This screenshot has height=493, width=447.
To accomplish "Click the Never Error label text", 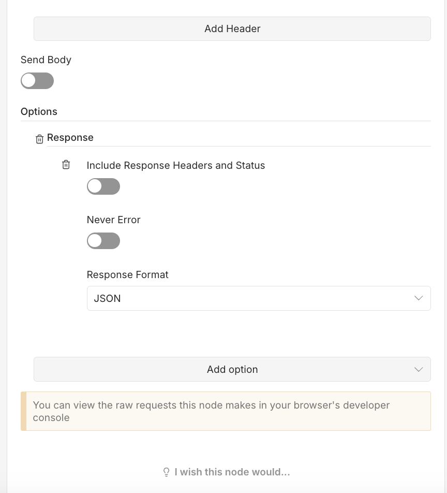I will coord(114,220).
